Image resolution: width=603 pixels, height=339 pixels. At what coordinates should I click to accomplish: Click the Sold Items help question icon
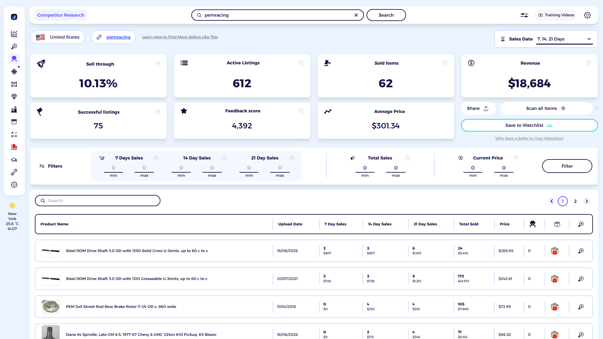point(445,63)
